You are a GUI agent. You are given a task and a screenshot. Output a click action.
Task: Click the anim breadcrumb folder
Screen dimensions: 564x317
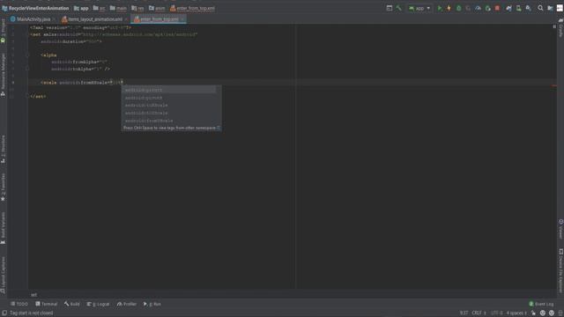point(157,8)
